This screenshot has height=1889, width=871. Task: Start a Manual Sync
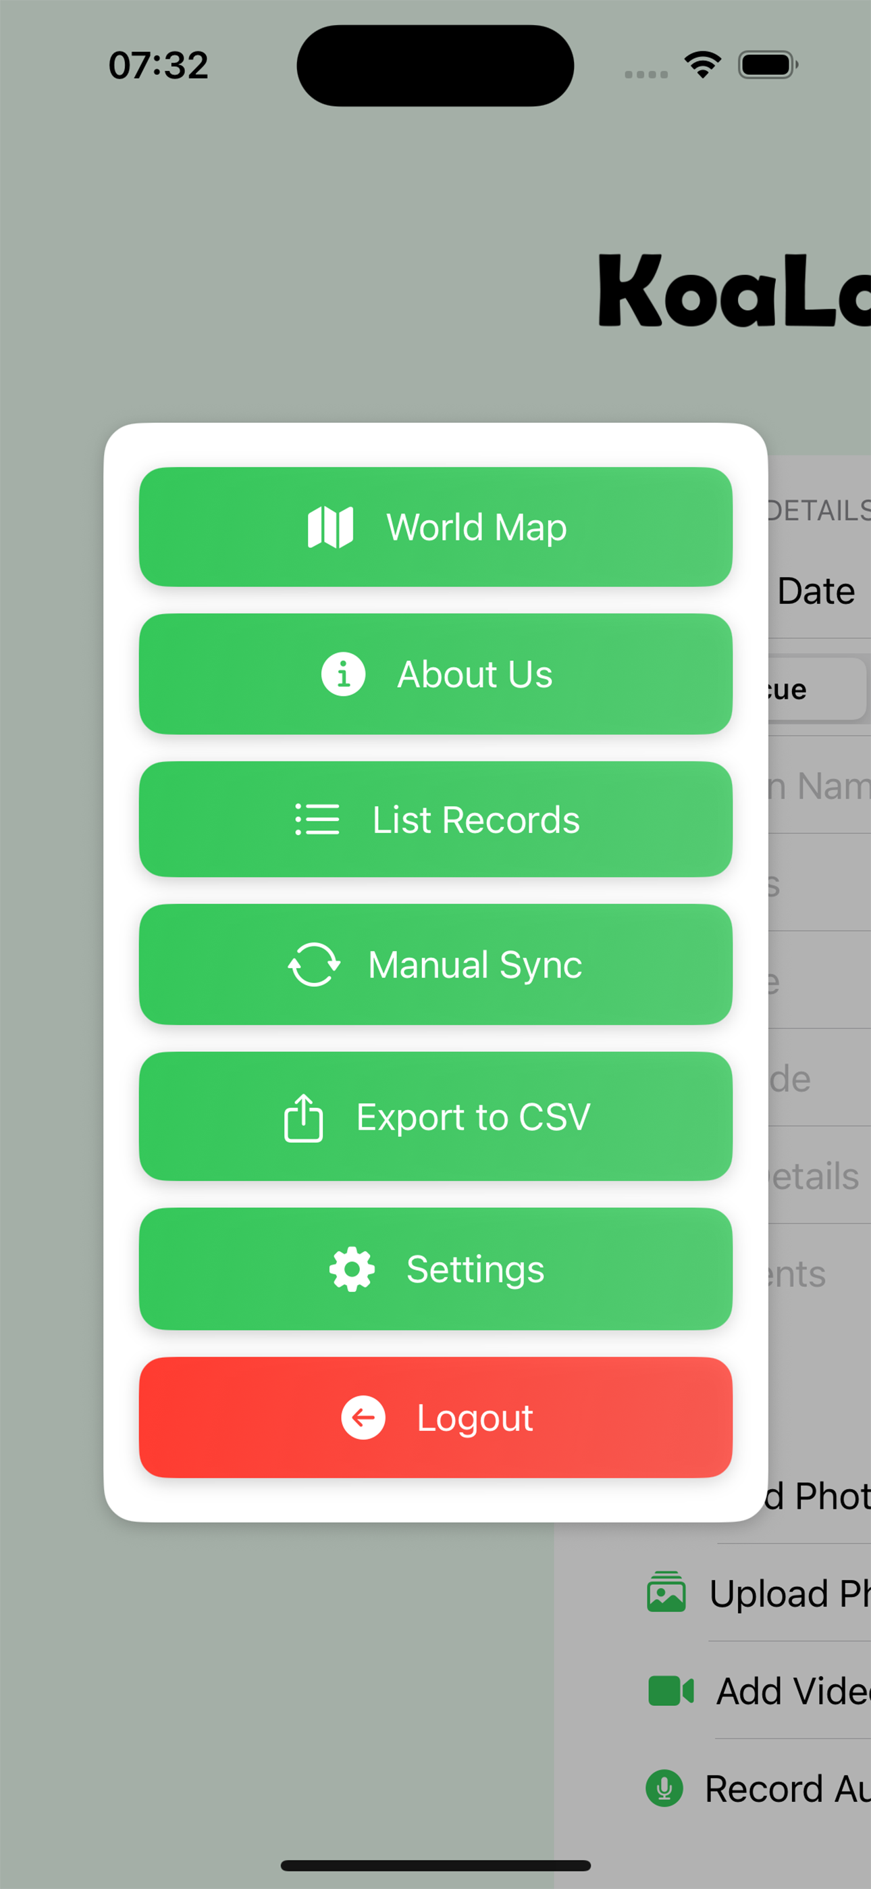click(x=435, y=964)
